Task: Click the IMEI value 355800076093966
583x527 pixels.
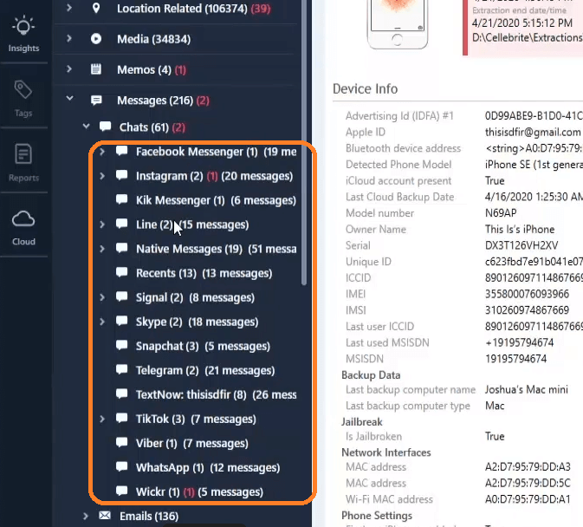Action: coord(527,294)
